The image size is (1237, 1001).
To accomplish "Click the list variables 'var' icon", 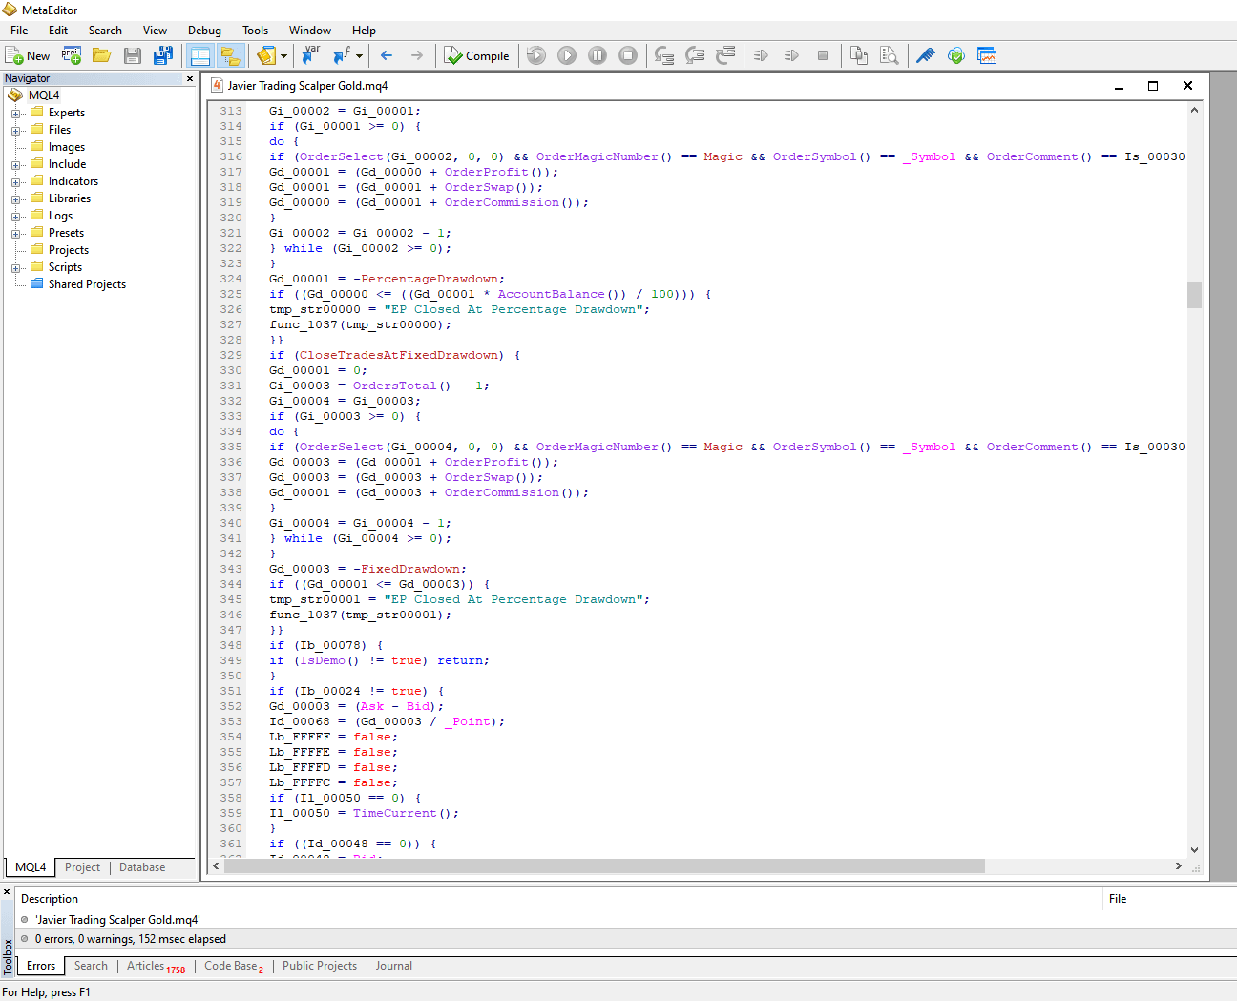I will pos(311,55).
